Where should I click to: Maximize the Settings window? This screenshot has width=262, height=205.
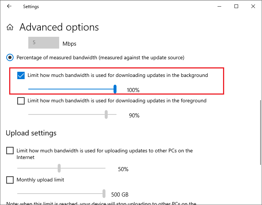pos(236,6)
